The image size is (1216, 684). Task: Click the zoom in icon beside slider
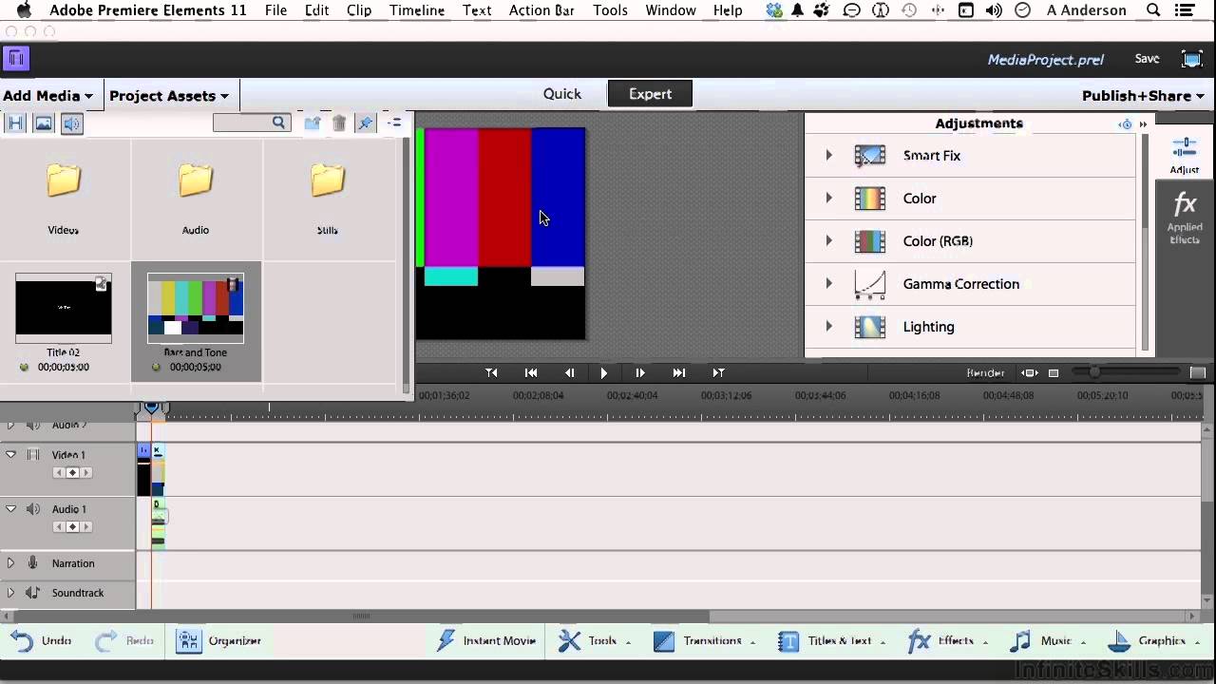tap(1197, 372)
